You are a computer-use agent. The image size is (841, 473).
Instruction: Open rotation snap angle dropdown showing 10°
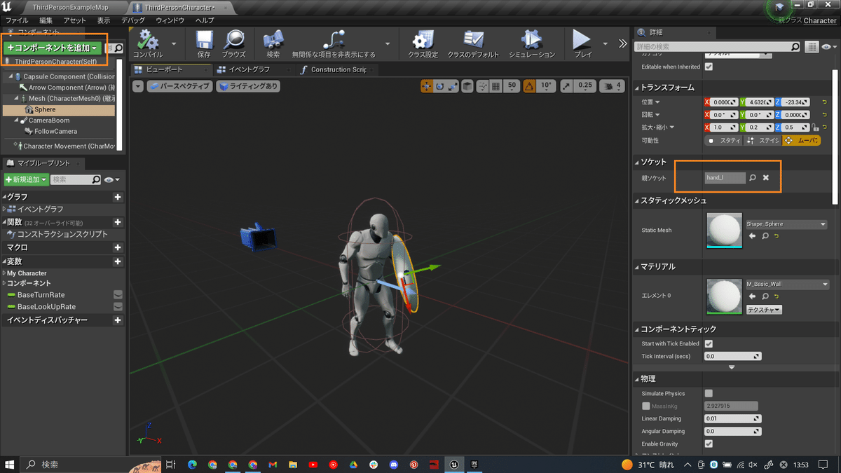tap(547, 86)
